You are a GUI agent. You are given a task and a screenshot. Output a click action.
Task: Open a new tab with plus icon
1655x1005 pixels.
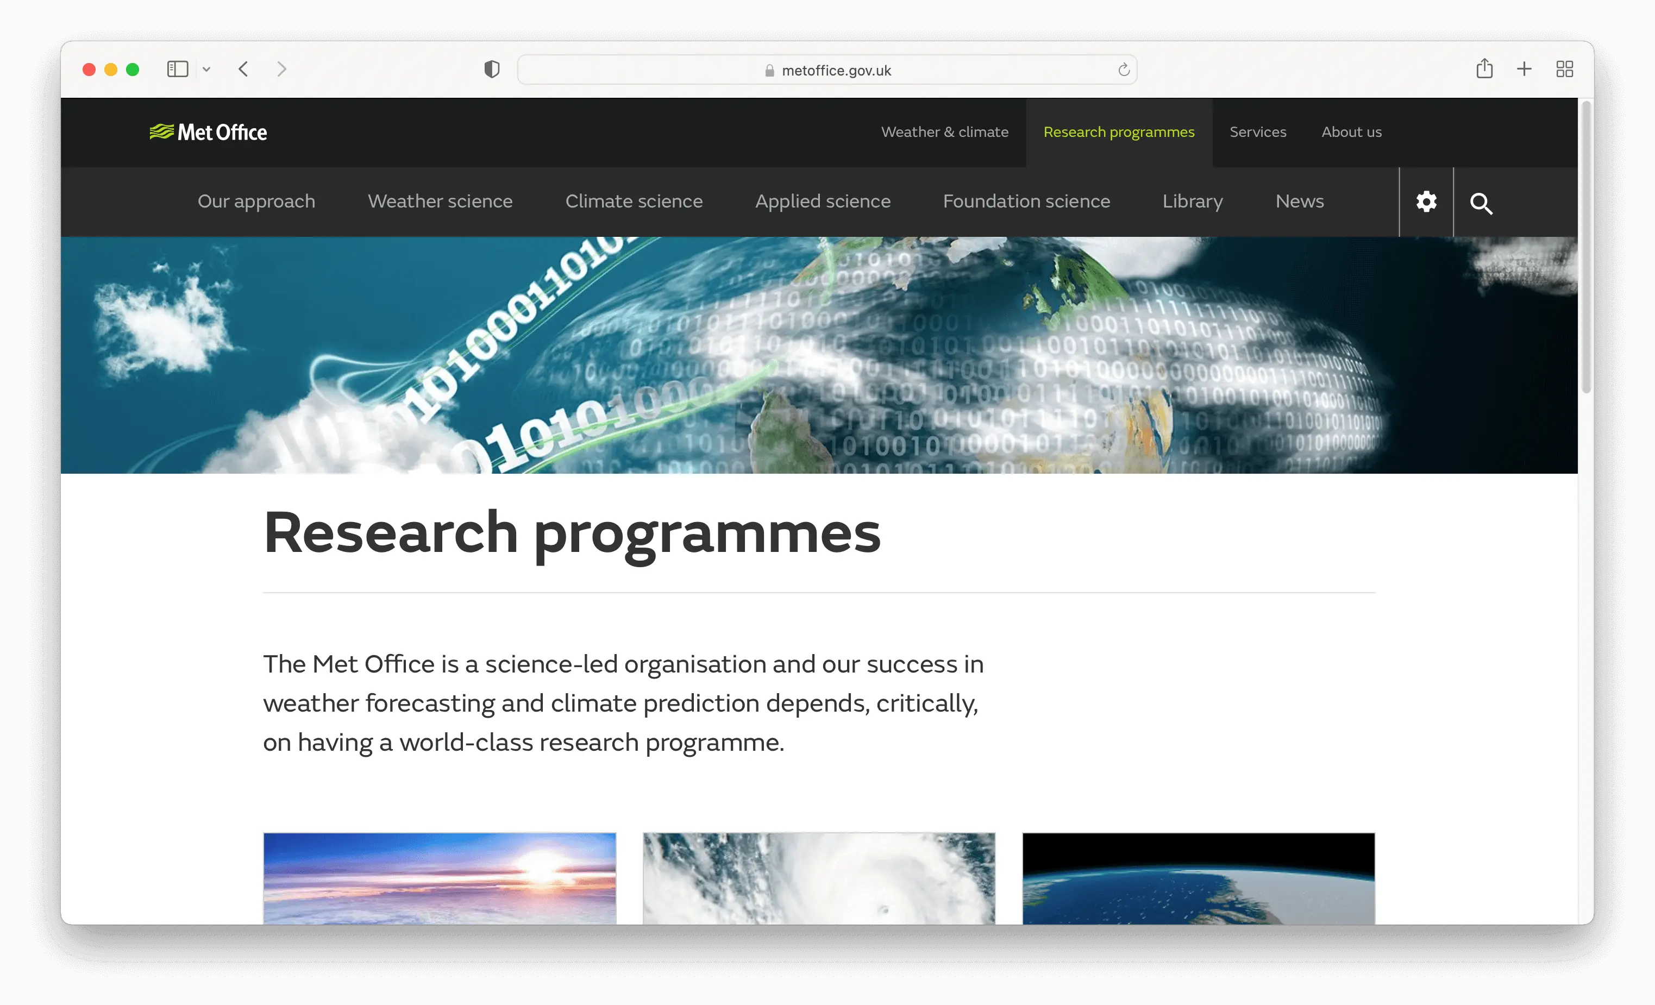coord(1524,68)
